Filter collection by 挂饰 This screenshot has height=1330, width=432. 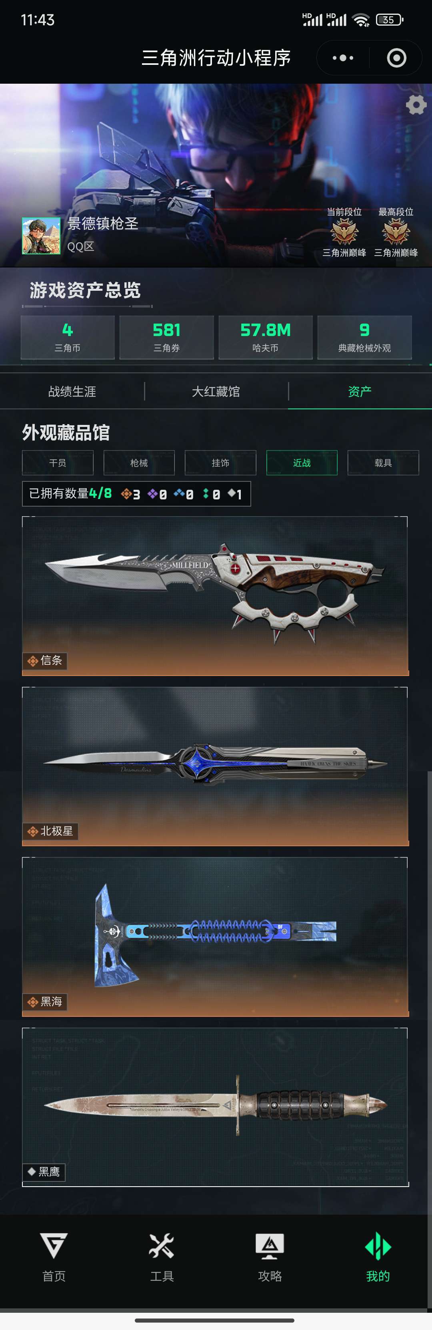point(221,463)
